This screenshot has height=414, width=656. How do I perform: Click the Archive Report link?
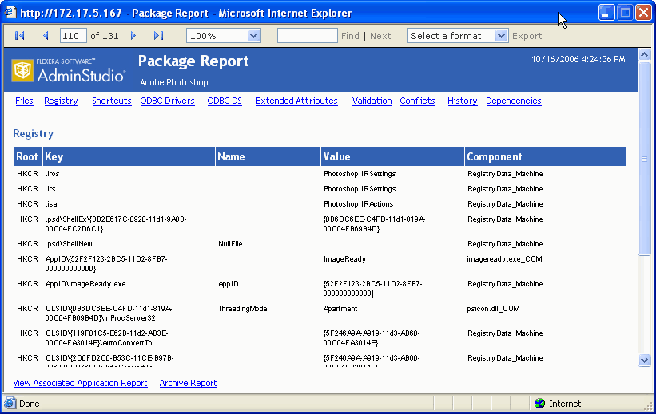click(x=188, y=384)
